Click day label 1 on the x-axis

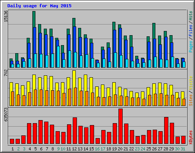pos(13,149)
